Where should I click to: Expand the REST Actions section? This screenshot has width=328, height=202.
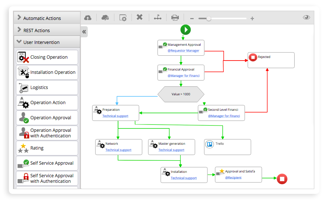tap(47, 30)
